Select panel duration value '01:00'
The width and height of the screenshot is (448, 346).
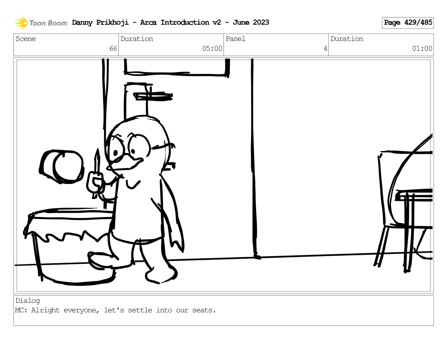(422, 49)
